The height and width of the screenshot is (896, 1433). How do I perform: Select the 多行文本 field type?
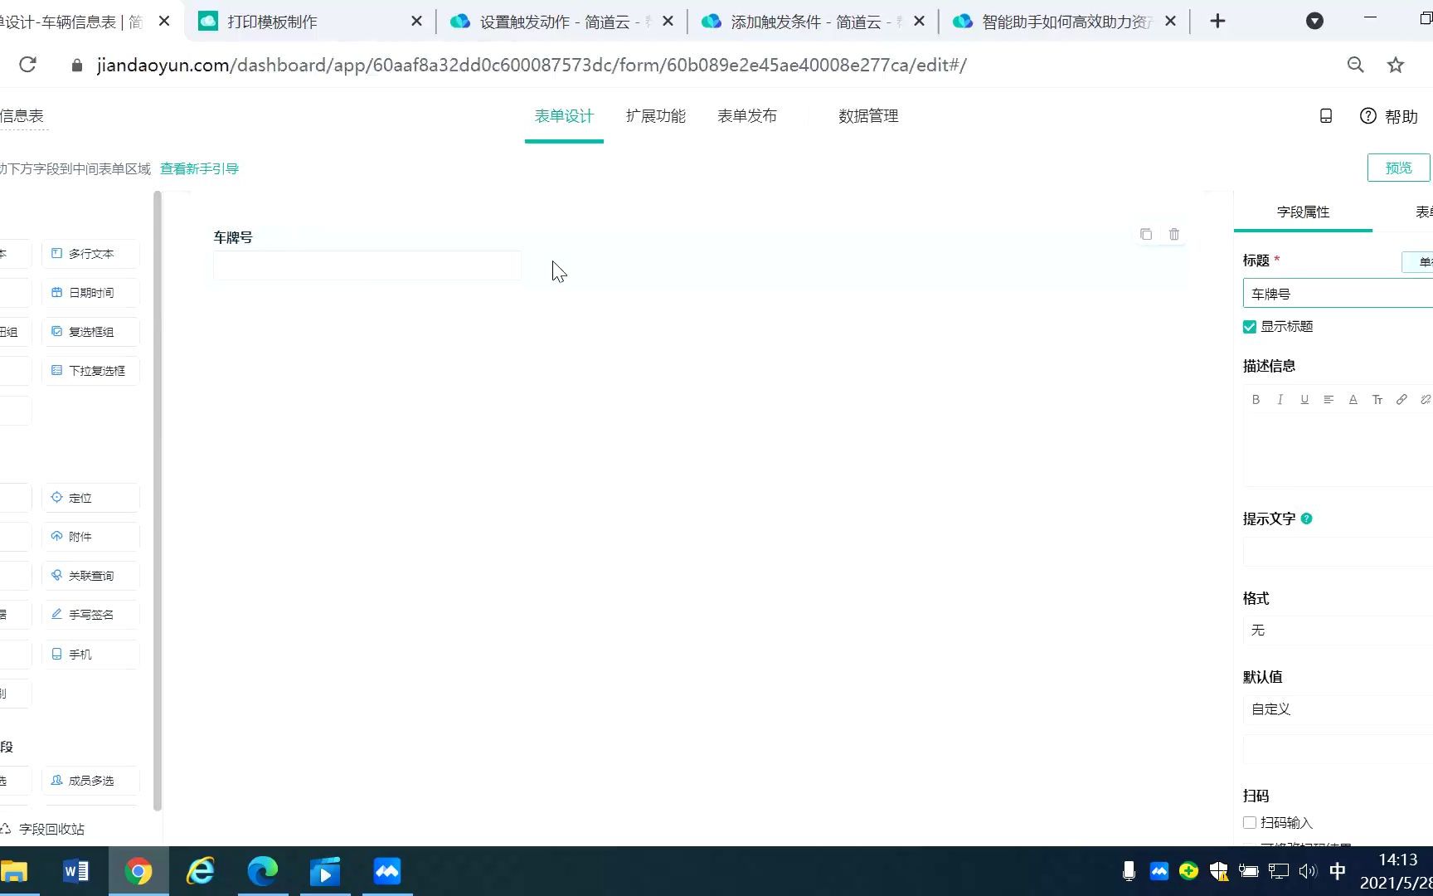coord(90,253)
